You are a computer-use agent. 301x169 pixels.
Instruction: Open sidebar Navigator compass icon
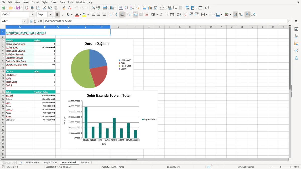click(296, 51)
